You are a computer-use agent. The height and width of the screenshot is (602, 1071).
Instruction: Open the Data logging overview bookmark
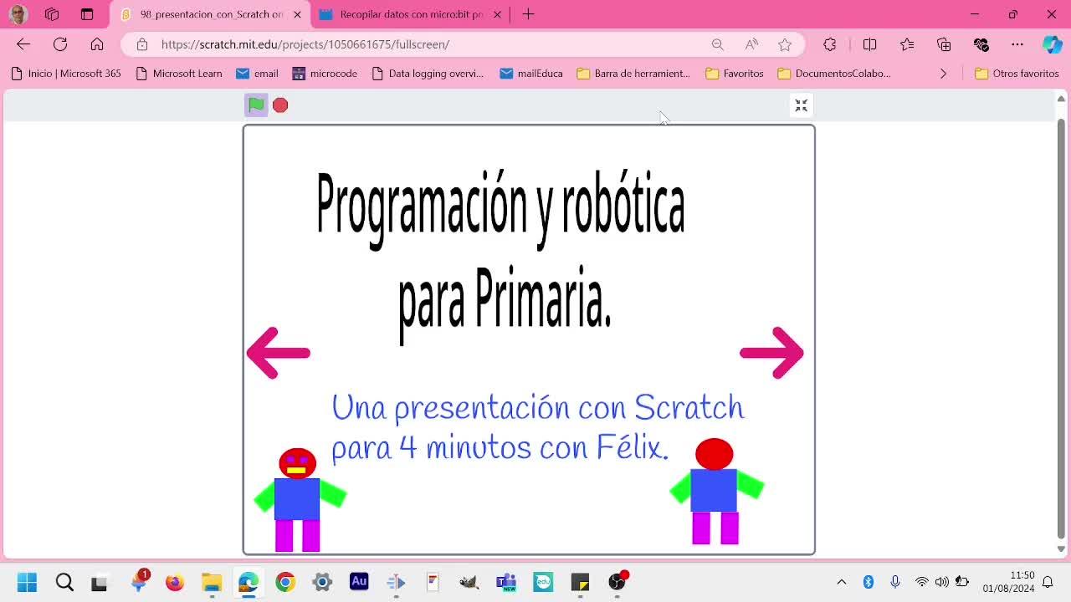click(428, 74)
